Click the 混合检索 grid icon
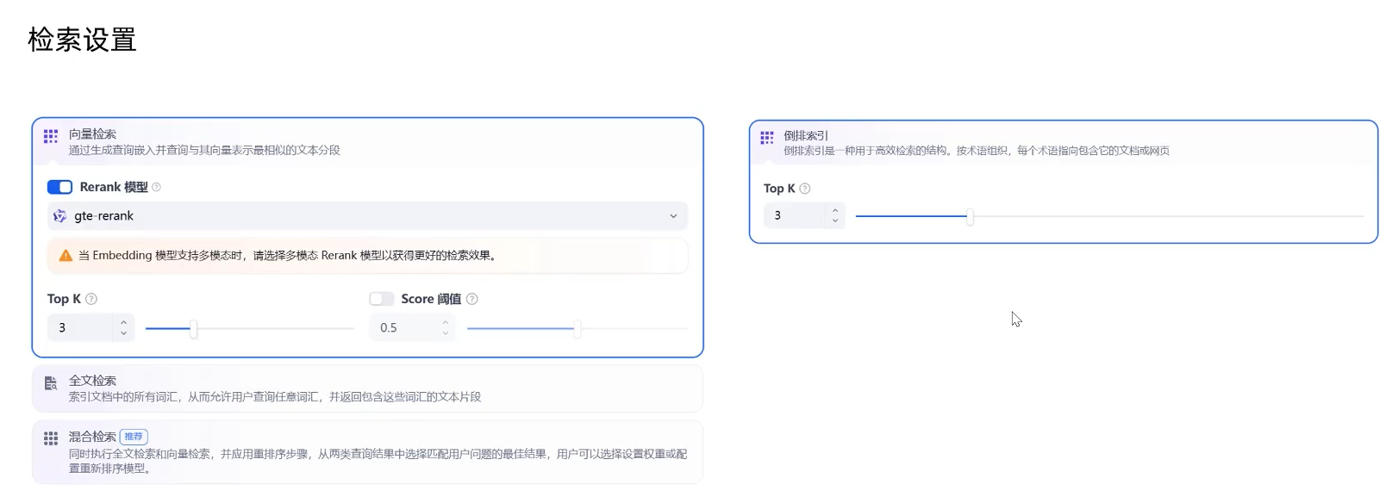Screen dimensions: 1392x497 pyautogui.click(x=51, y=438)
